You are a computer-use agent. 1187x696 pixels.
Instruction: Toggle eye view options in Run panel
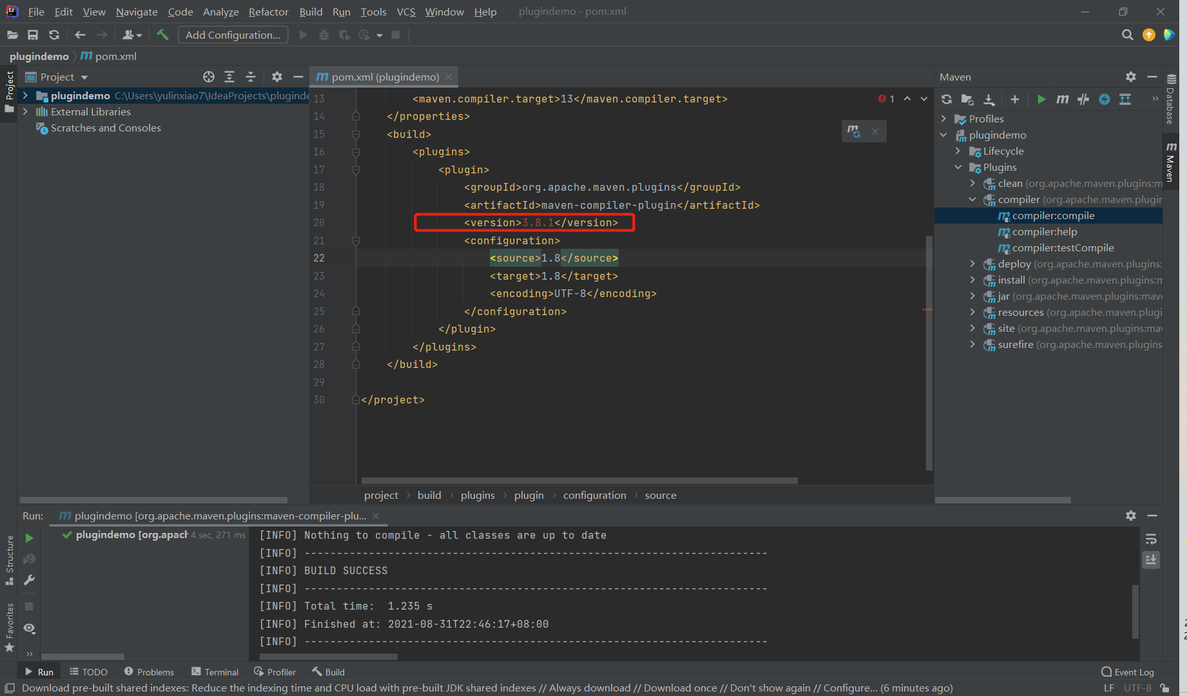pyautogui.click(x=29, y=628)
